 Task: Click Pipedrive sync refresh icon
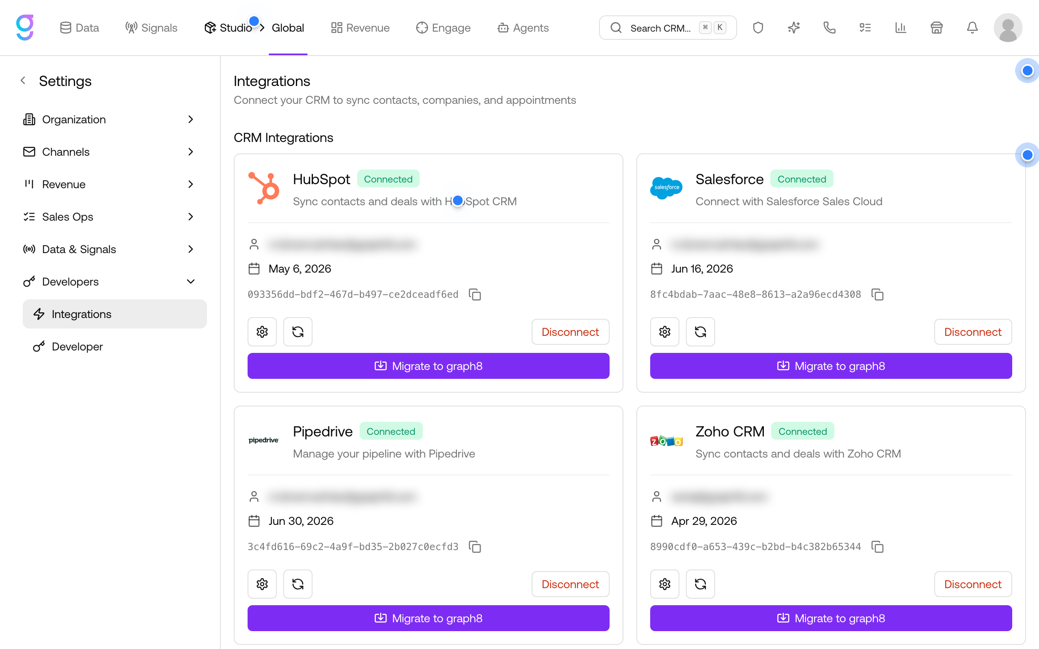[x=298, y=584]
